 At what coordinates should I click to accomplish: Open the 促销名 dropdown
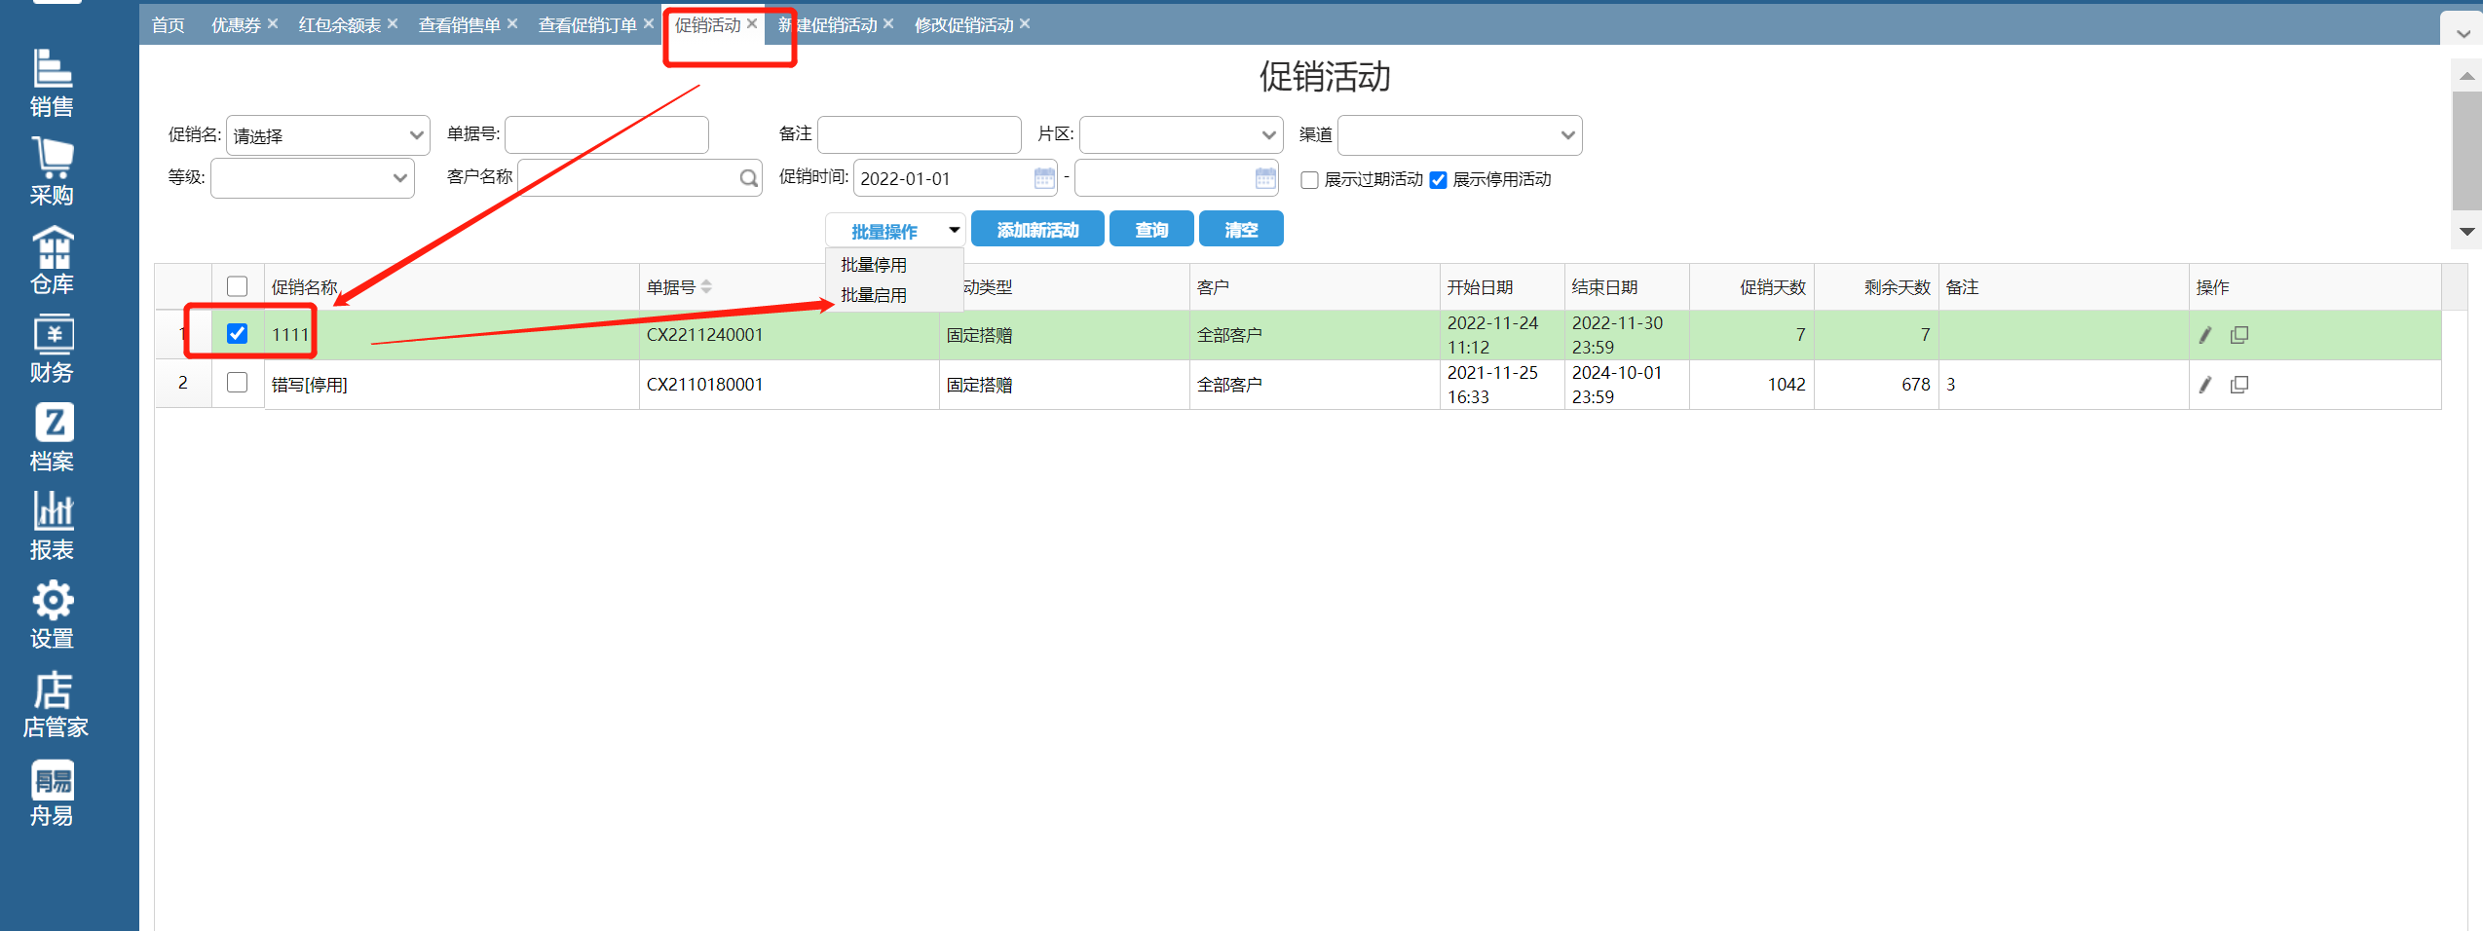point(328,135)
